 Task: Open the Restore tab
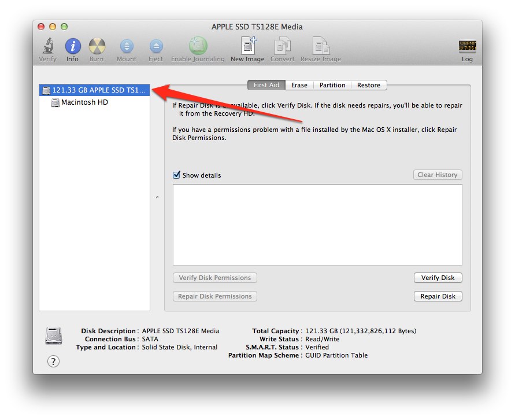click(369, 85)
